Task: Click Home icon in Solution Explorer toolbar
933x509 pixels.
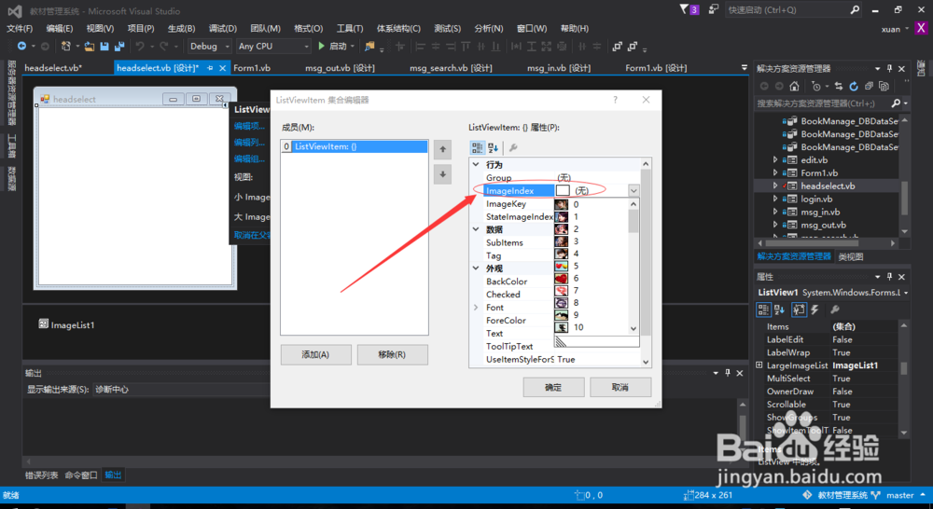Action: click(794, 86)
